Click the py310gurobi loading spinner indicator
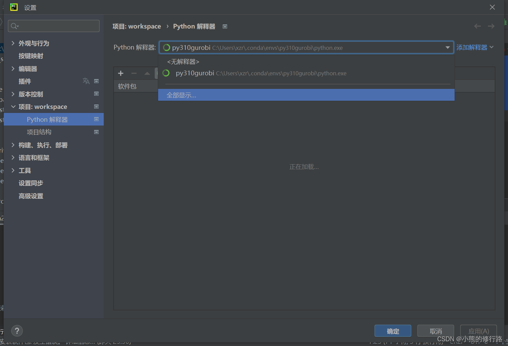The image size is (508, 346). tap(166, 47)
